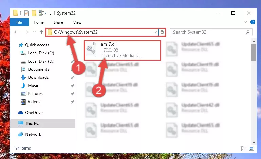The image size is (261, 159).
Task: Open the File tab
Action: click(19, 22)
